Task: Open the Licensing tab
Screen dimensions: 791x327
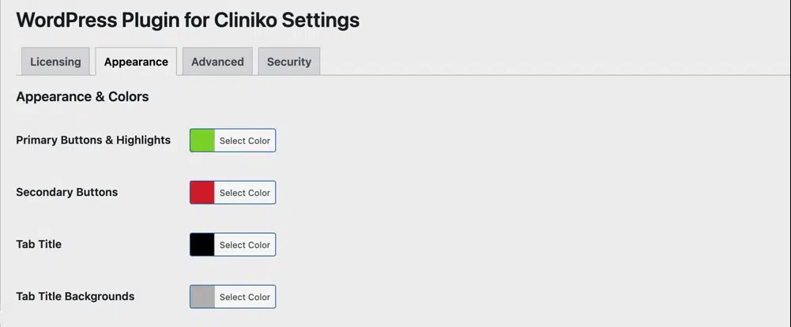Action: coord(55,62)
